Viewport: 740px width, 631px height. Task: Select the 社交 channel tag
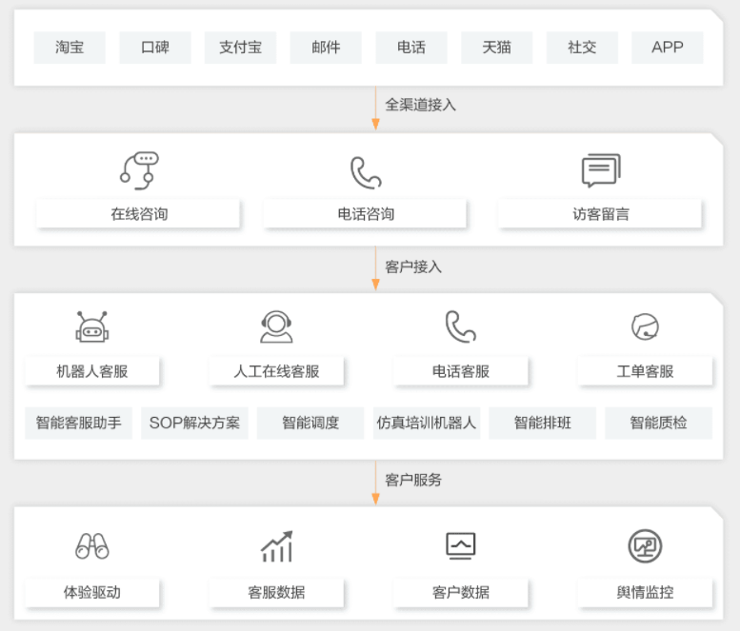click(x=582, y=48)
